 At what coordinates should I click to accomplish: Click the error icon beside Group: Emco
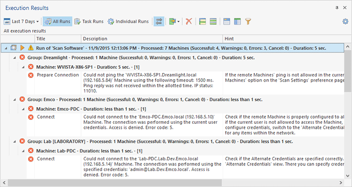point(22,99)
